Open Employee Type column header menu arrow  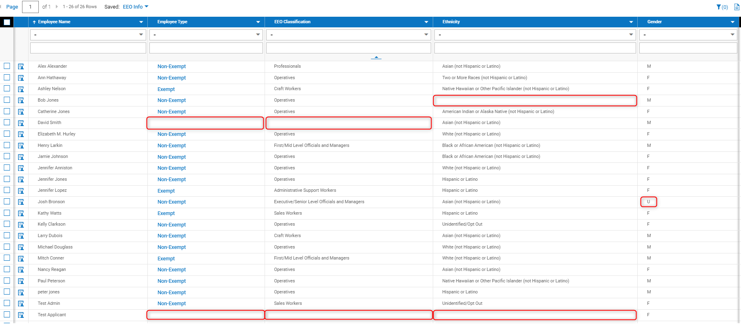[x=258, y=22]
